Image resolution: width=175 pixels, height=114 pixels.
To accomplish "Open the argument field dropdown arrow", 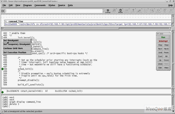I will 104,11.
